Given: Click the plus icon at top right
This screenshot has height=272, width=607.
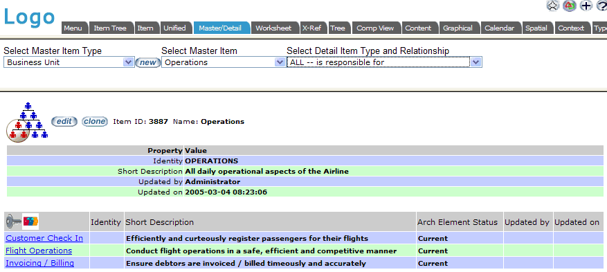Looking at the screenshot, I should point(586,6).
